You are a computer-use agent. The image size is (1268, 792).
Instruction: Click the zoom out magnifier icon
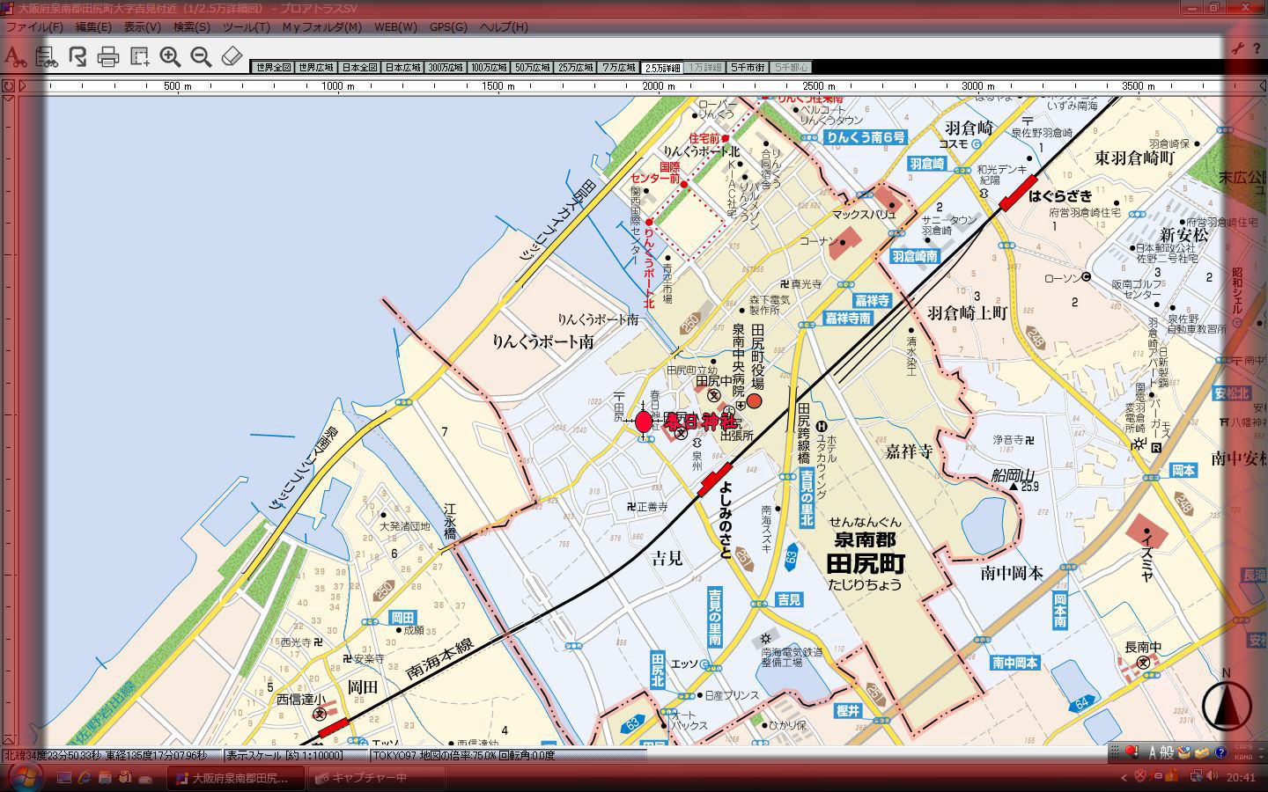pos(201,57)
